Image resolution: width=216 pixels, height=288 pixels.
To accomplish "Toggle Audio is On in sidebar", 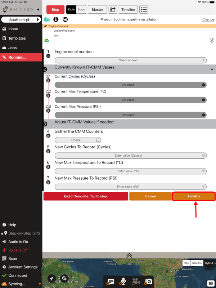I will [18, 242].
